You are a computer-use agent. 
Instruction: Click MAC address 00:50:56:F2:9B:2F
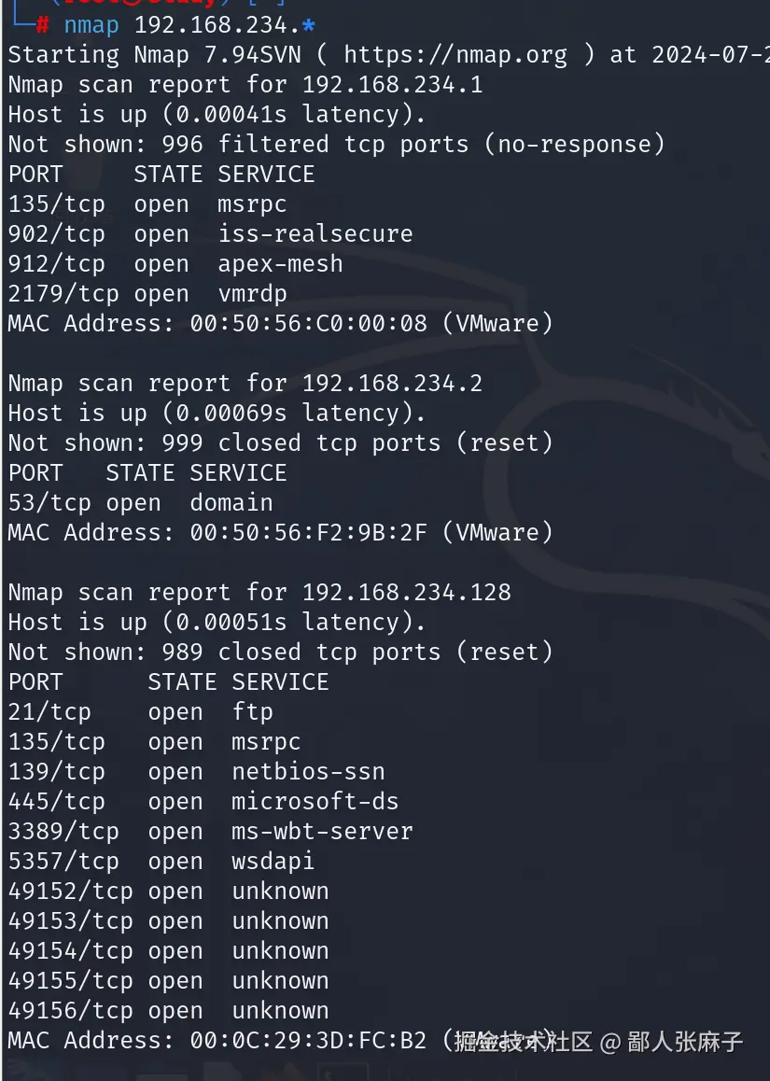click(308, 533)
